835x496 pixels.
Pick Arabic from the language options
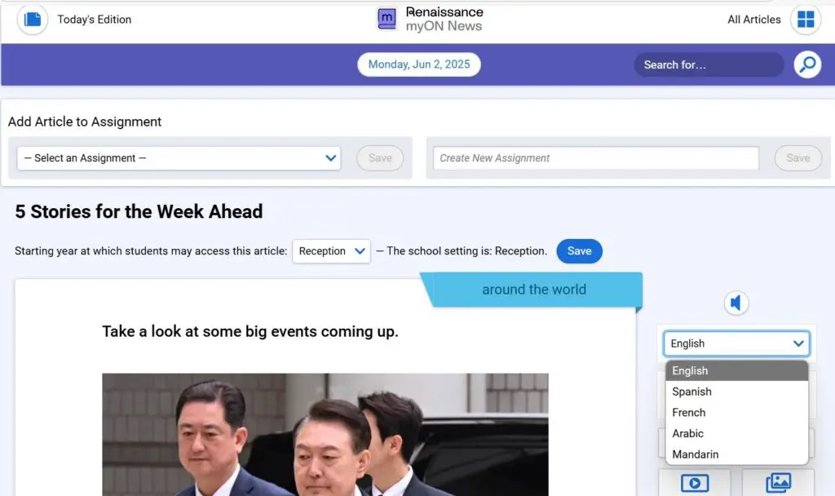click(687, 433)
